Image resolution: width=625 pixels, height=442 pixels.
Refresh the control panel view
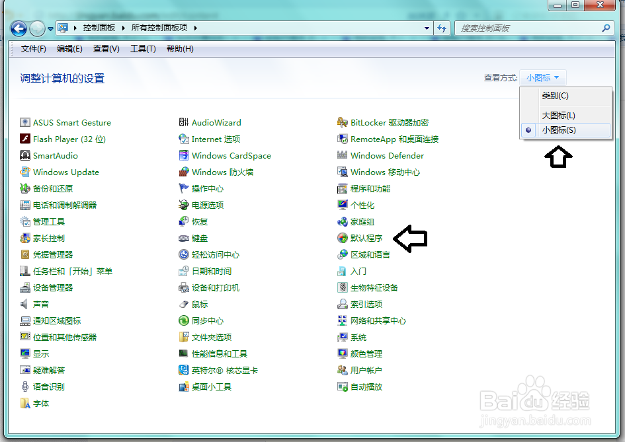[442, 28]
